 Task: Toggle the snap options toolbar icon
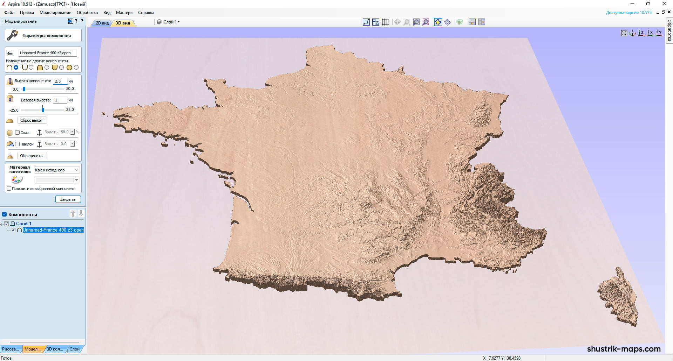coord(376,22)
